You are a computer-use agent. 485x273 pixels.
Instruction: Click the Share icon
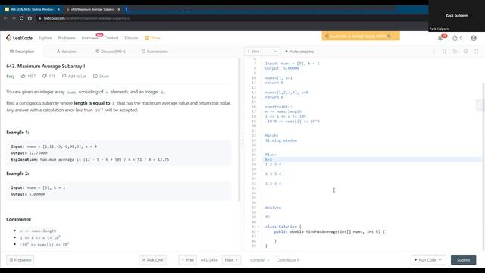[95, 76]
